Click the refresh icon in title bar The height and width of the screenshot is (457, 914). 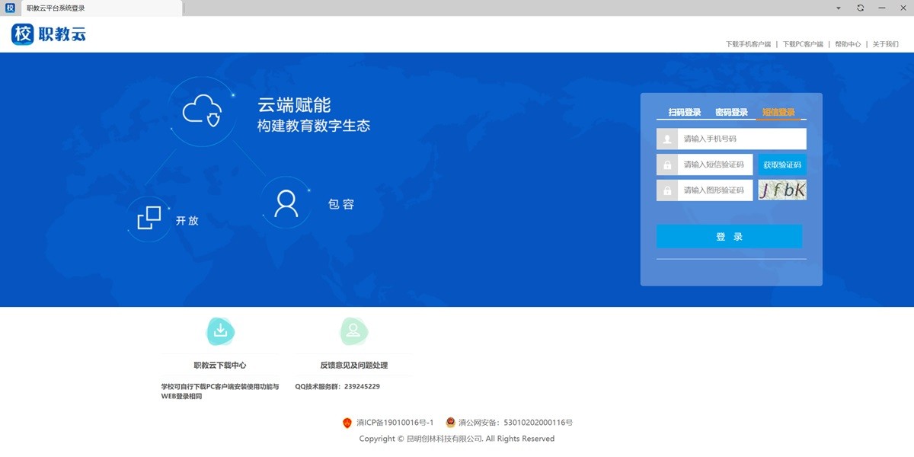(860, 8)
